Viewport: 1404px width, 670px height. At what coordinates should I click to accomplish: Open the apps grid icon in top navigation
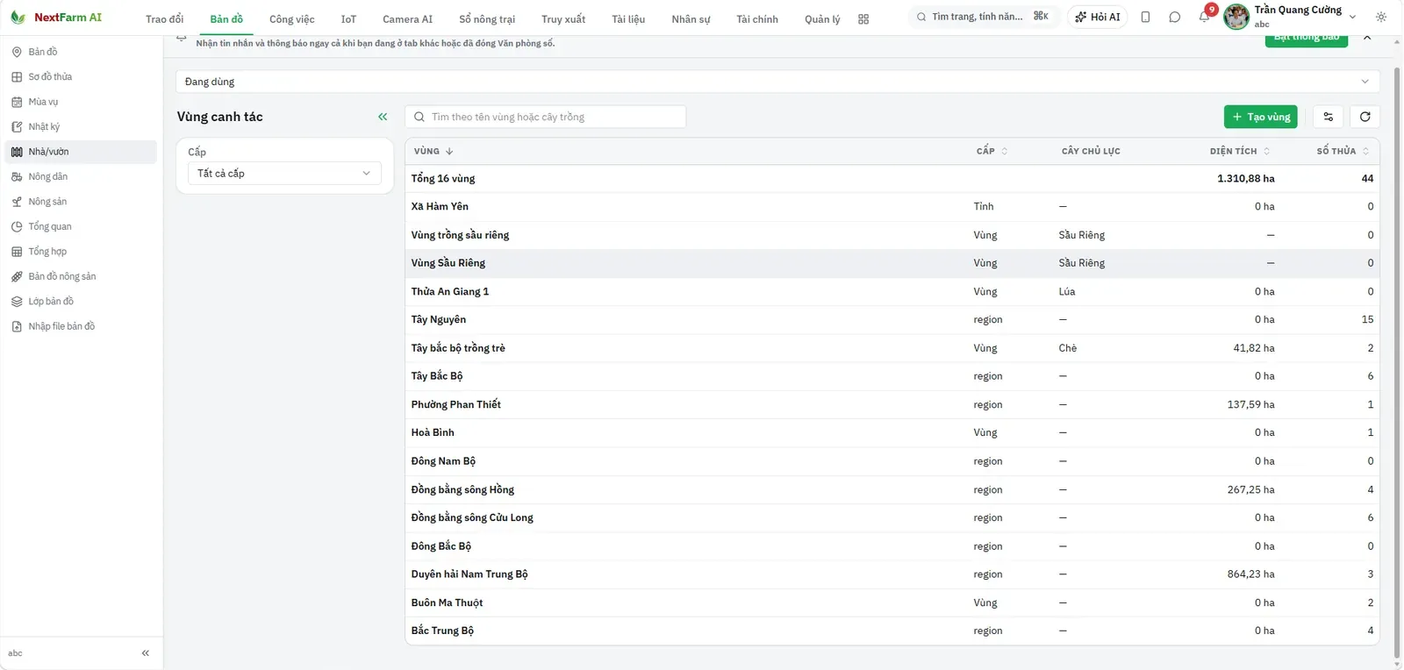click(863, 18)
